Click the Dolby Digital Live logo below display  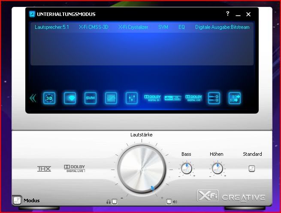pyautogui.click(x=74, y=169)
